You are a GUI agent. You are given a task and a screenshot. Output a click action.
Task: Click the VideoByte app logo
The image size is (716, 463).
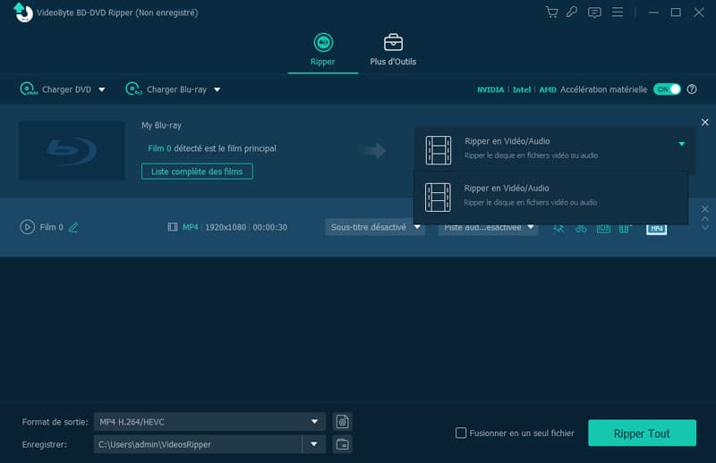click(x=22, y=12)
